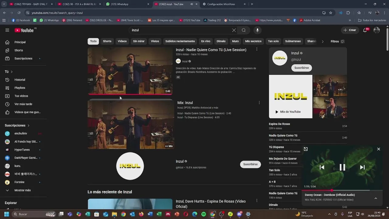This screenshot has height=219, width=389.
Task: Show more bookmarks with double chevron
Action: tap(350, 20)
